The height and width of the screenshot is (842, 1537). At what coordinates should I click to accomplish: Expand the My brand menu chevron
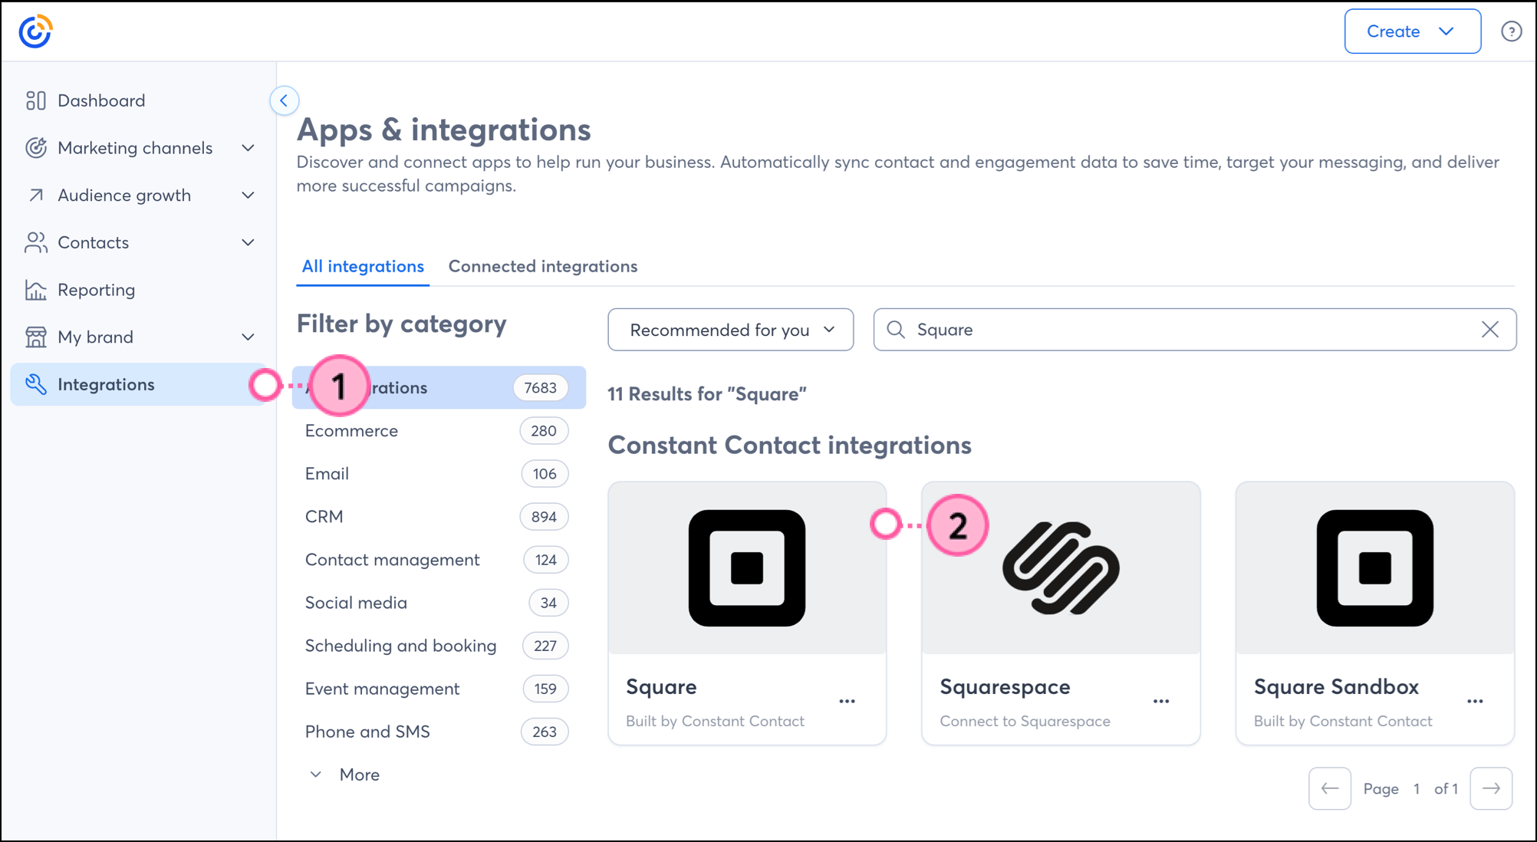248,337
